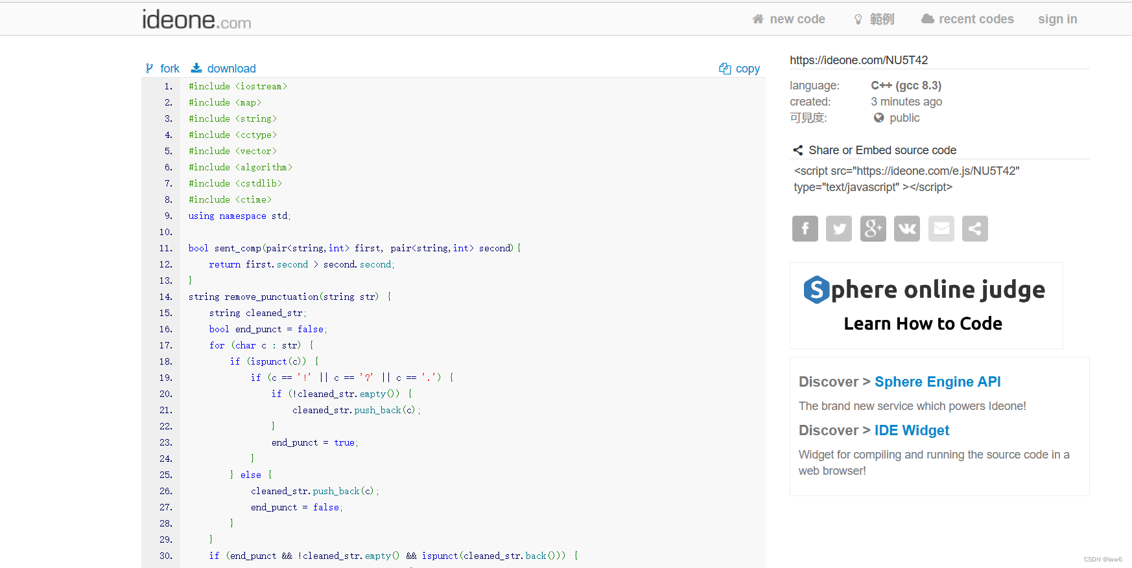This screenshot has width=1132, height=568.
Task: Click the C++ (gcc 8.3) language text
Action: [906, 85]
